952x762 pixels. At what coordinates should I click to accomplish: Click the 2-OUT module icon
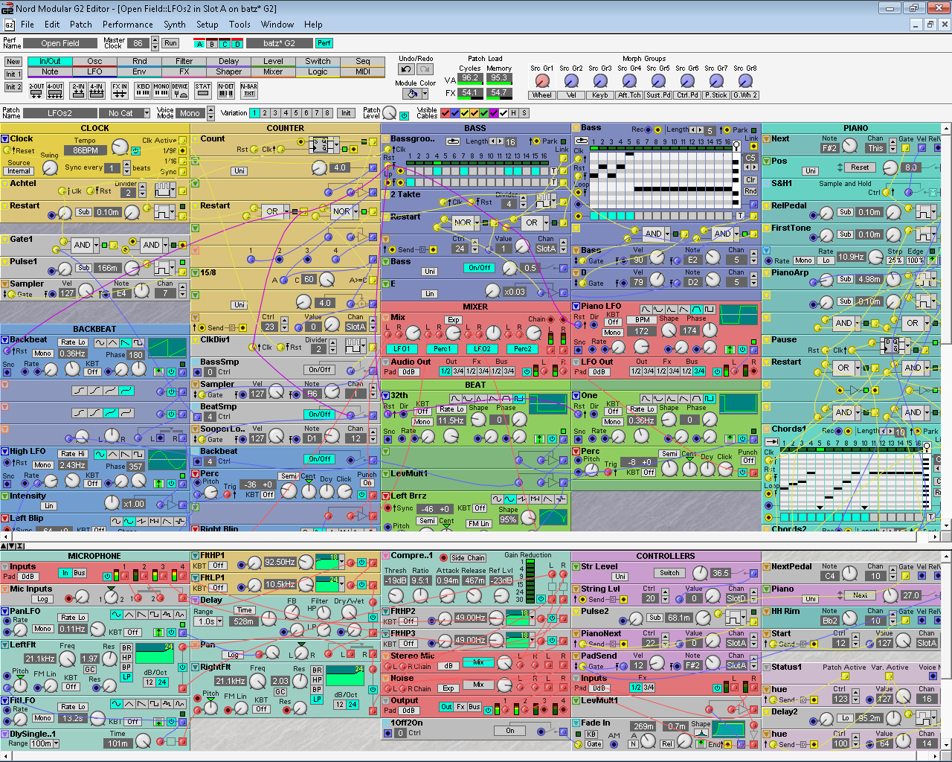click(x=36, y=90)
